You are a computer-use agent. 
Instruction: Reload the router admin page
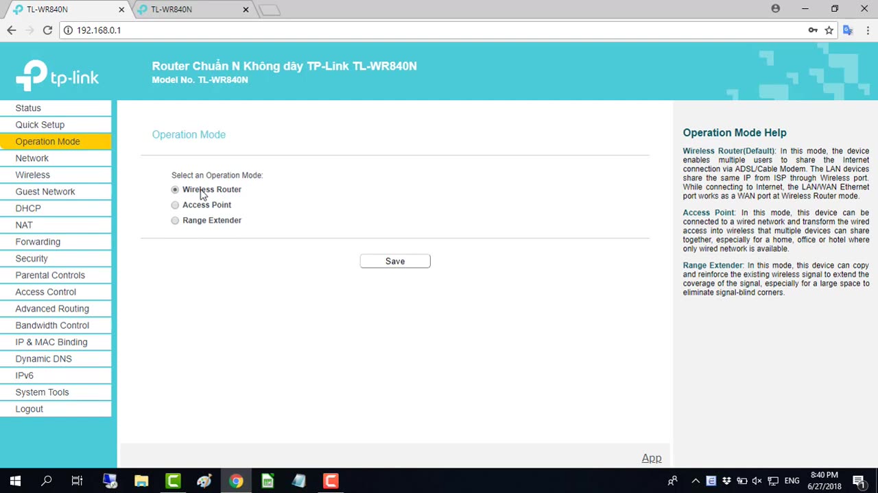[47, 30]
